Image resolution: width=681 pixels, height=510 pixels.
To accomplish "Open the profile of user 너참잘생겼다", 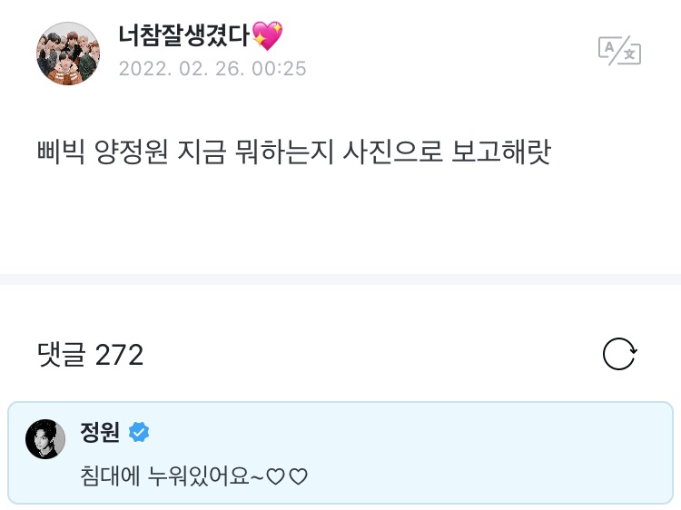I will pyautogui.click(x=184, y=36).
